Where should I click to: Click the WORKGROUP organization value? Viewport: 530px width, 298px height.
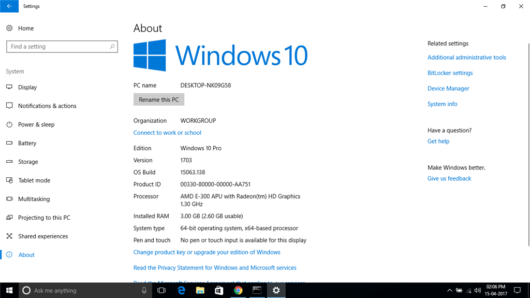coord(198,121)
